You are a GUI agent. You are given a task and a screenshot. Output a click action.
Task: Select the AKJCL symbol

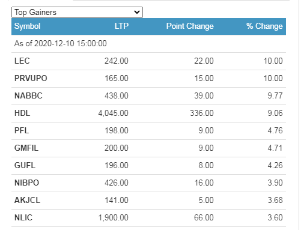(x=27, y=200)
